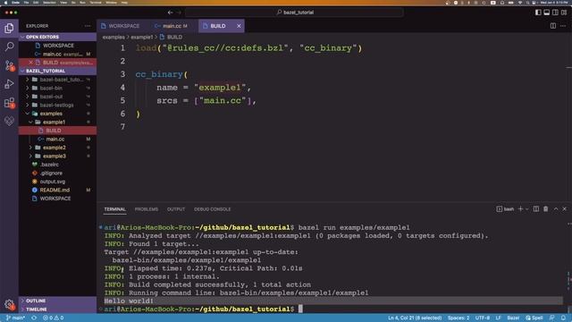Kill the terminal with trash icon
Screen dimensions: 572x322
point(546,208)
